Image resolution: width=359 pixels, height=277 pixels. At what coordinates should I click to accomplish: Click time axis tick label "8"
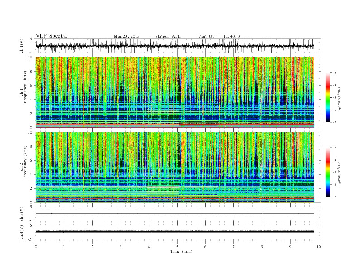262,247
